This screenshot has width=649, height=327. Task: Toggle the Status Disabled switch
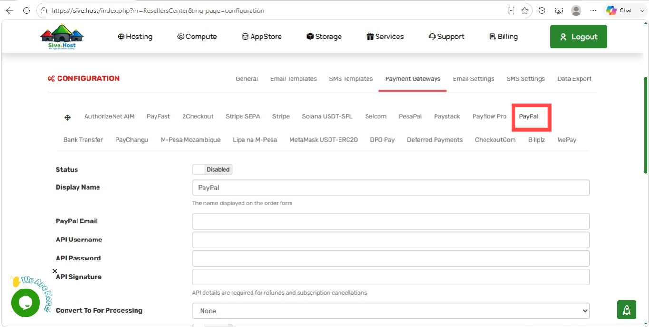[212, 169]
